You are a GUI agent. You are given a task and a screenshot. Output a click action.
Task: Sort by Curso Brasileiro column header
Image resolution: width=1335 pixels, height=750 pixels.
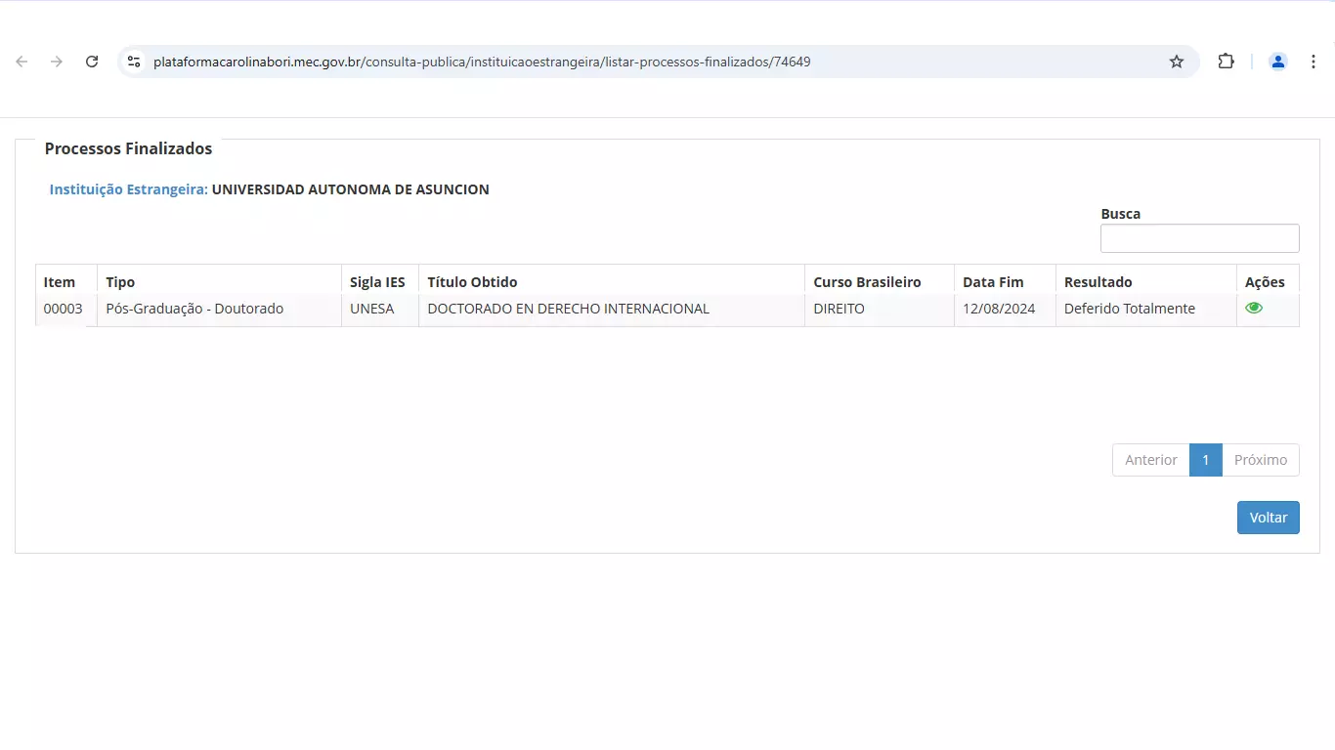click(880, 280)
